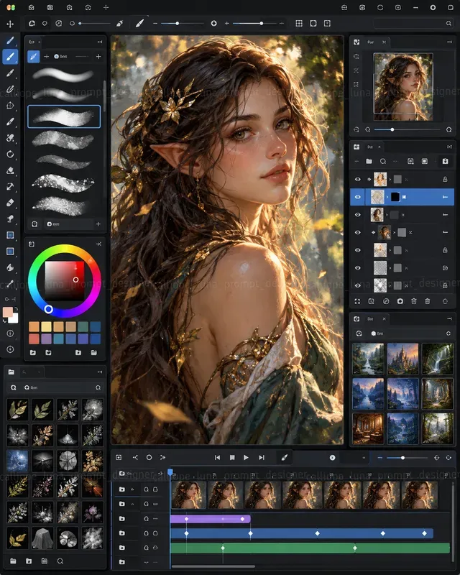Collapse the first timeline track's expander arrow
This screenshot has height=575, width=460.
[133, 489]
